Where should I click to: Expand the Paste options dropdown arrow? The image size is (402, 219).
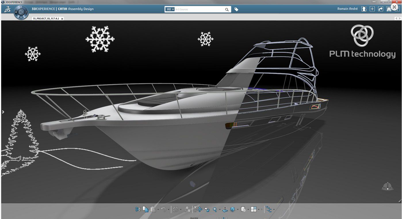158,210
